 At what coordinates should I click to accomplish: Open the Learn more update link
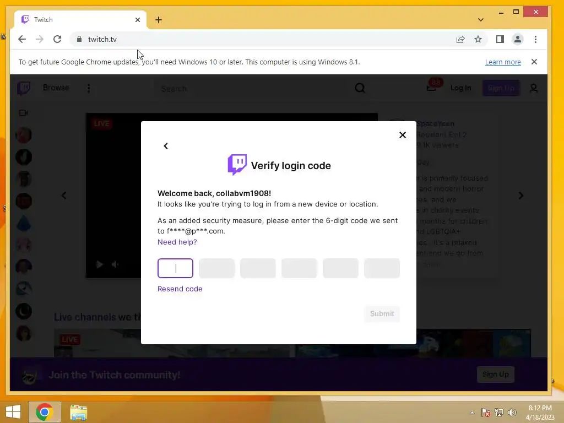point(503,62)
